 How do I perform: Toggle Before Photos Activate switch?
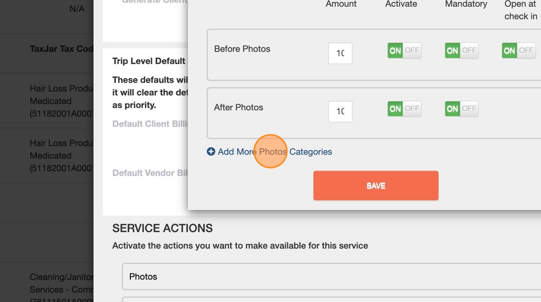pyautogui.click(x=404, y=50)
